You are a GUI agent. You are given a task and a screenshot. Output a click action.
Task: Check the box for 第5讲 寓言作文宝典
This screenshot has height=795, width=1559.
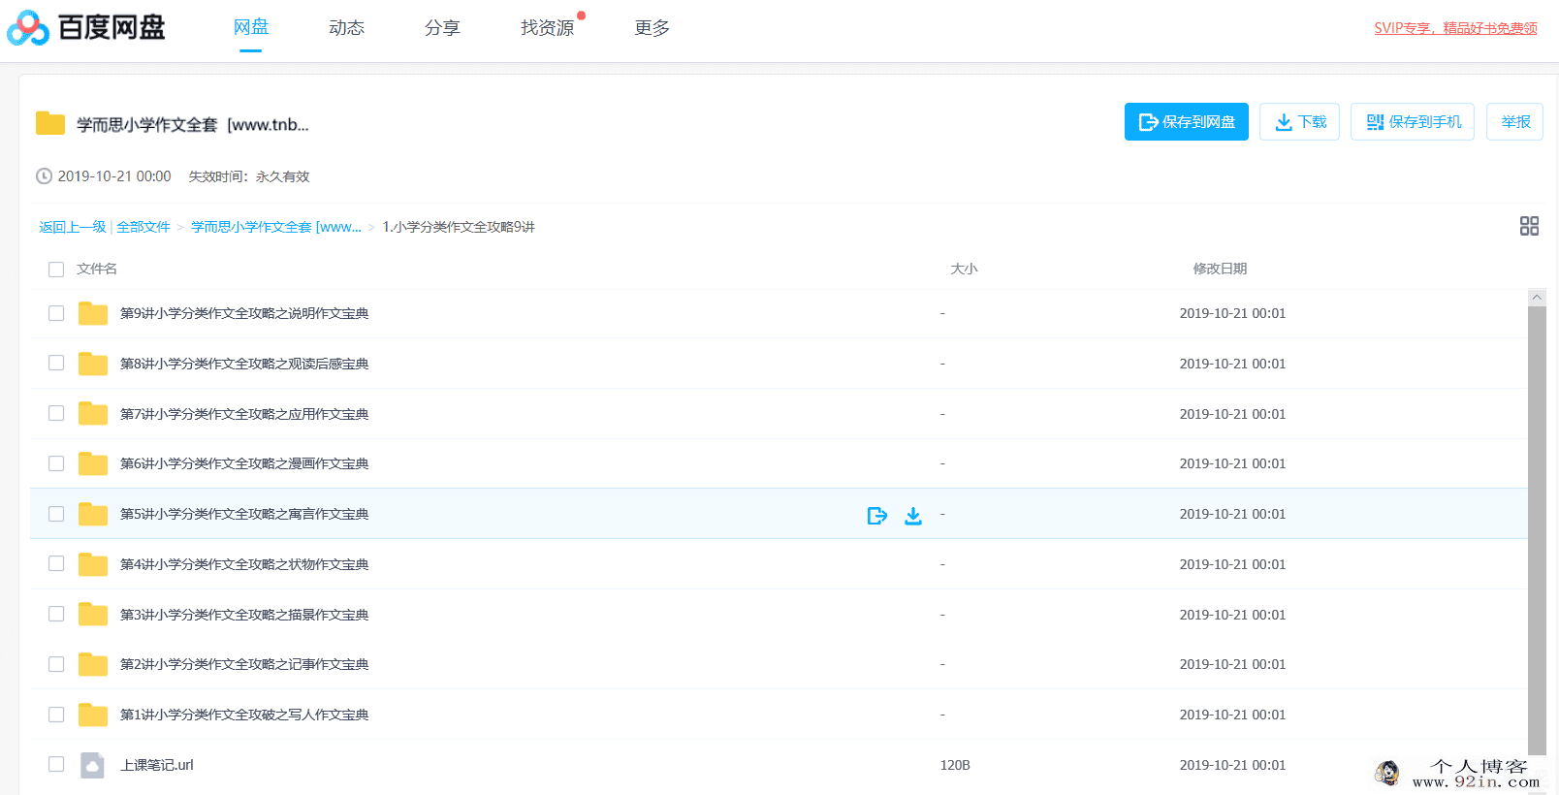coord(56,514)
